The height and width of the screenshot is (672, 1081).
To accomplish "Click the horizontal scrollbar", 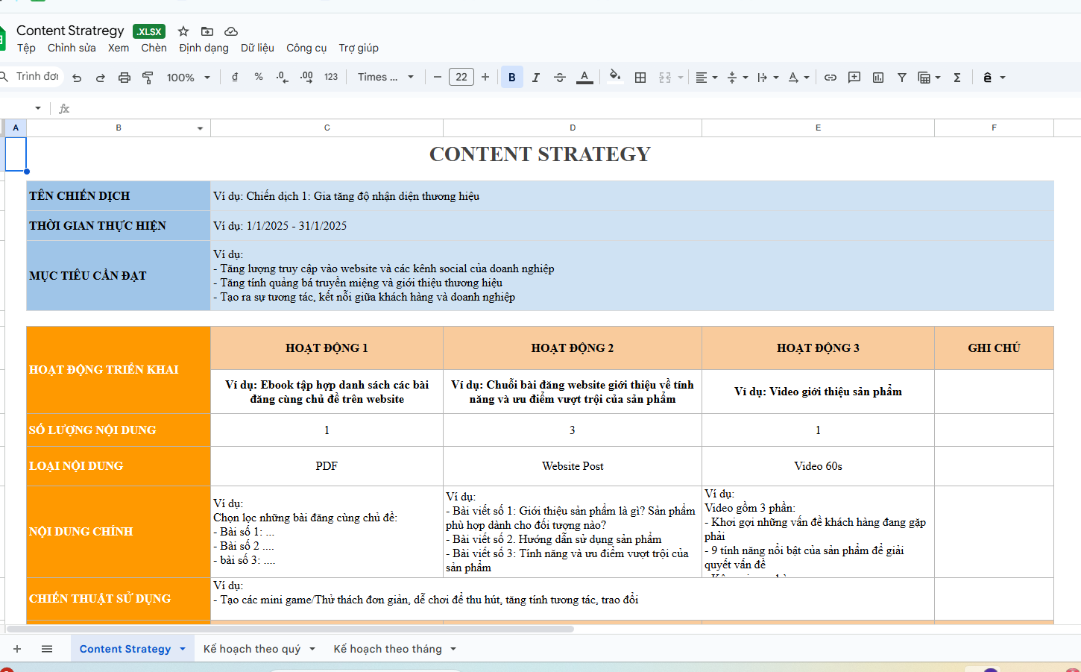I will tap(291, 629).
